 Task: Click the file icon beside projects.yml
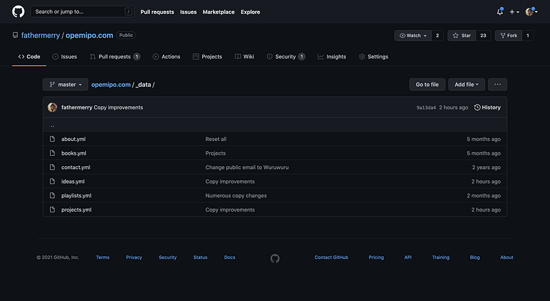tap(52, 210)
